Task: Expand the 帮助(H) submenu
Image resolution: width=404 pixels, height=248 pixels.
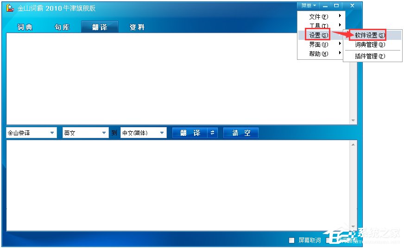Action: [321, 54]
